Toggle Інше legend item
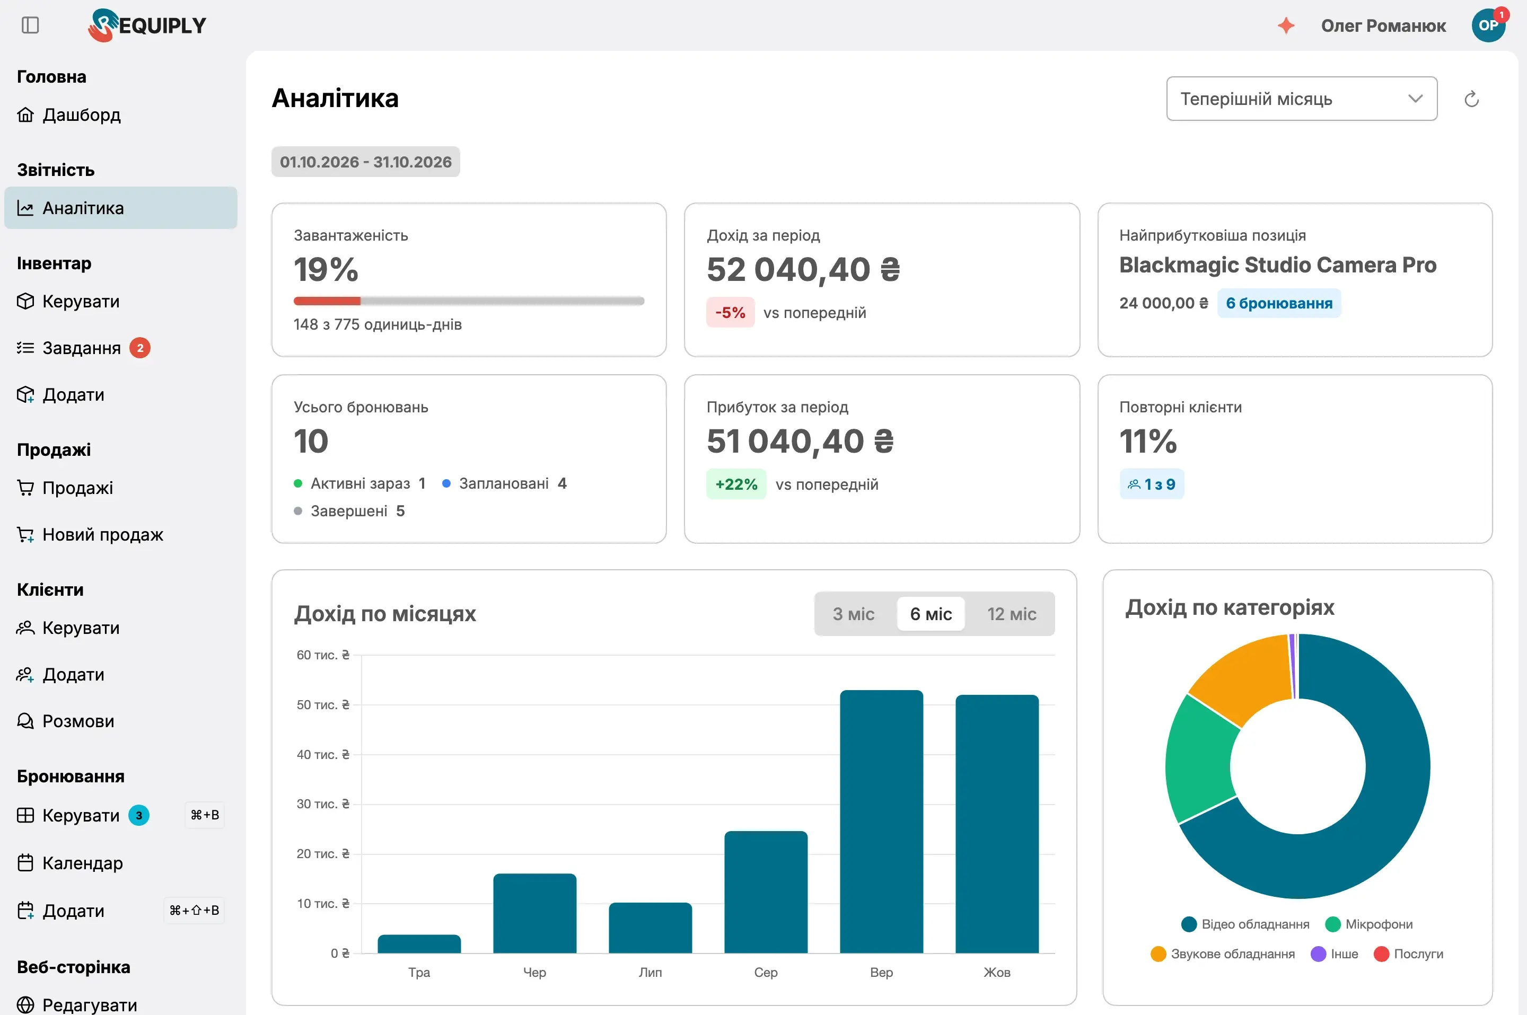Image resolution: width=1527 pixels, height=1015 pixels. 1334,954
